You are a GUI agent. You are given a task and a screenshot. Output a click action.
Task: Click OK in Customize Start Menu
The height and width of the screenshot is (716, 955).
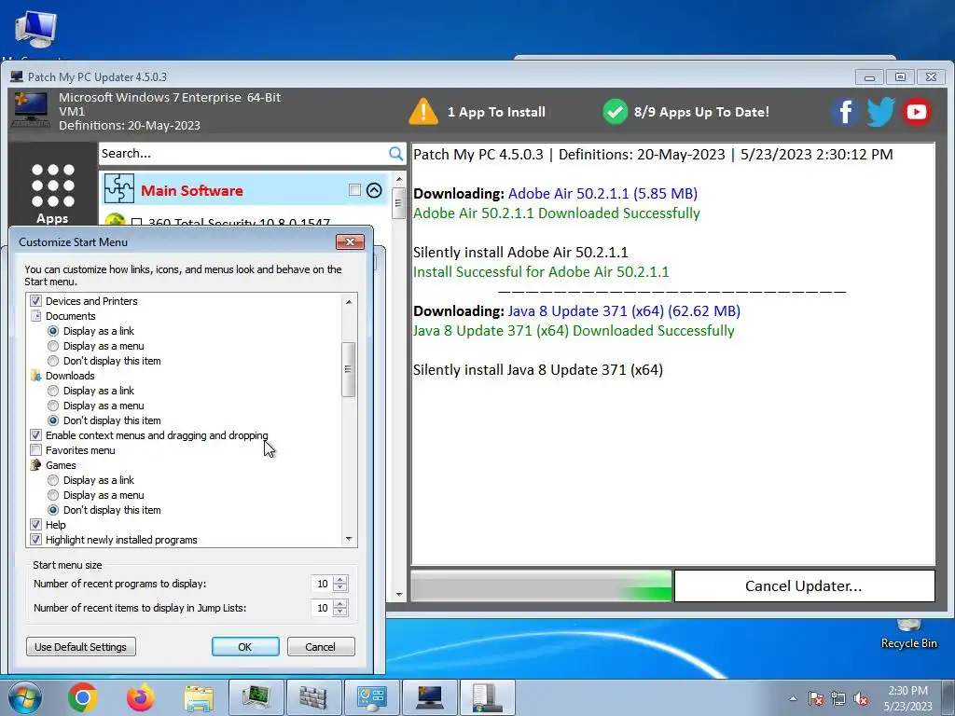click(x=245, y=647)
